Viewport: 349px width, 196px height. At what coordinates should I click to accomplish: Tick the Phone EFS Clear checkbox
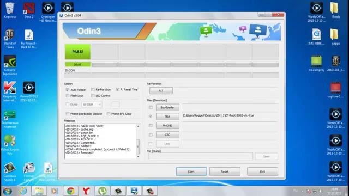[109, 114]
